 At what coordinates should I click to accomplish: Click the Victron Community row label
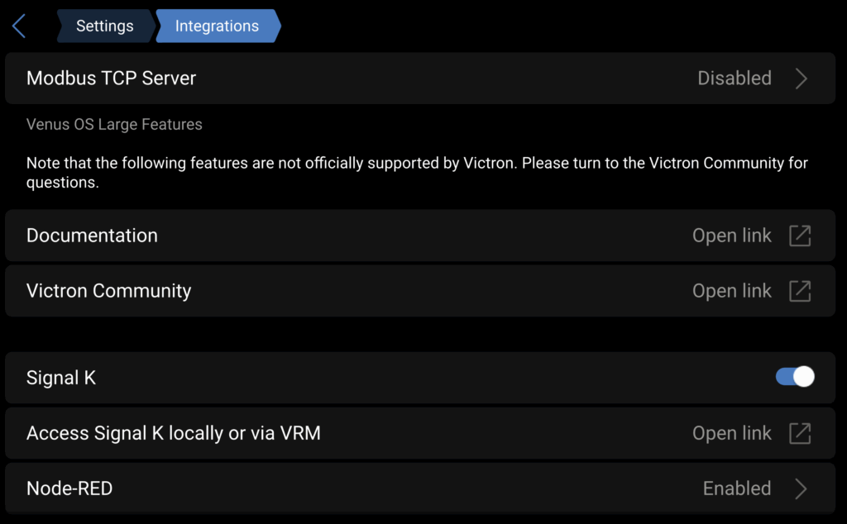point(108,291)
